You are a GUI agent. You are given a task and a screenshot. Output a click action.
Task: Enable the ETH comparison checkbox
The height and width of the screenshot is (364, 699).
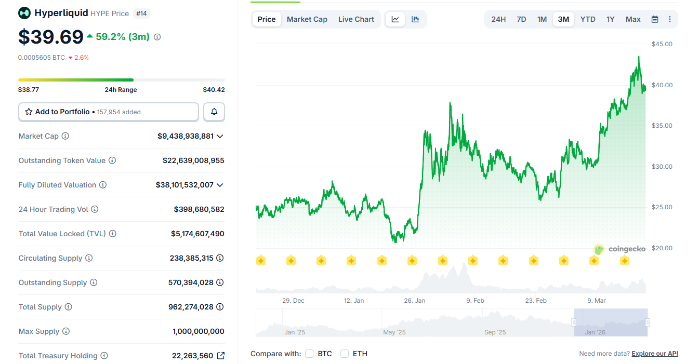coord(344,354)
